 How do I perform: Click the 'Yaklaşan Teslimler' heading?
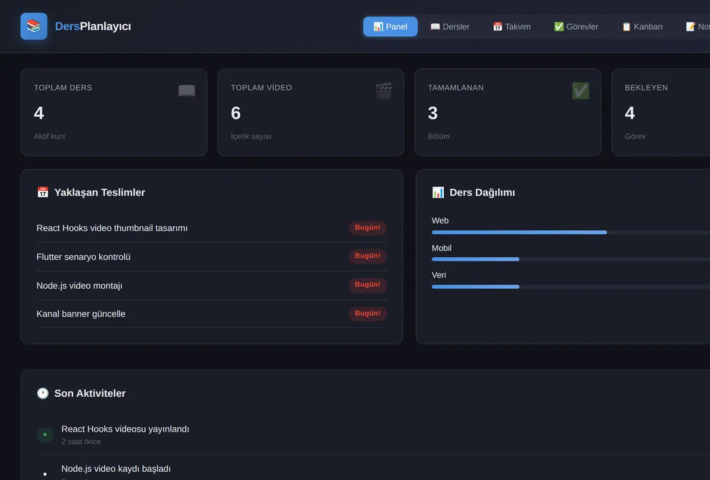click(x=99, y=192)
